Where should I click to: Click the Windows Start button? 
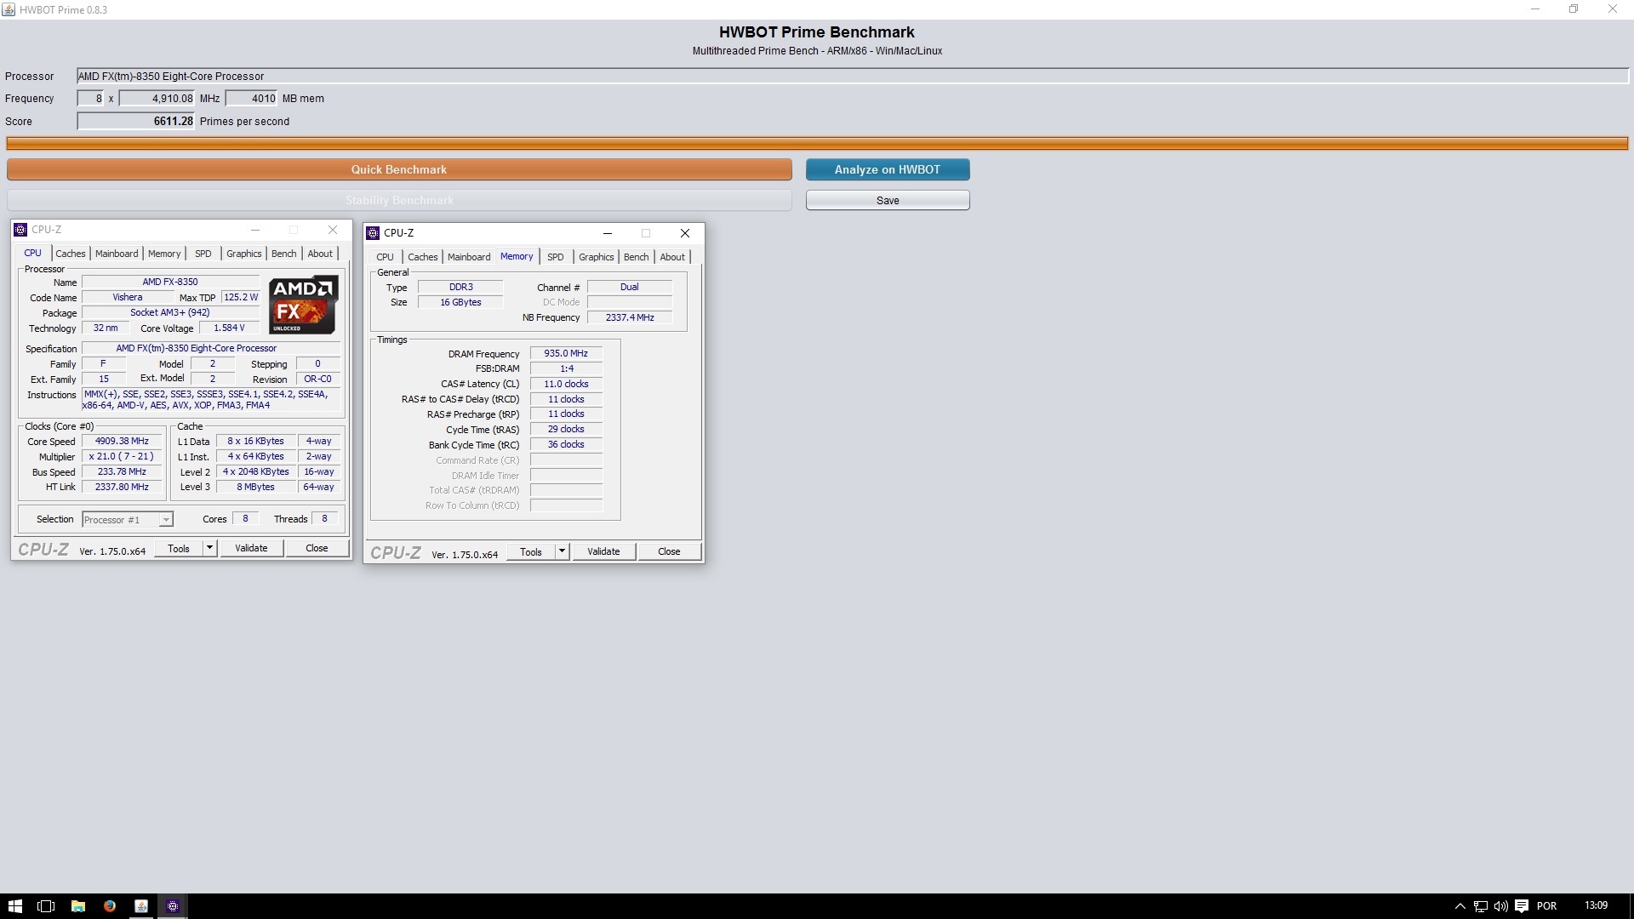(x=14, y=906)
